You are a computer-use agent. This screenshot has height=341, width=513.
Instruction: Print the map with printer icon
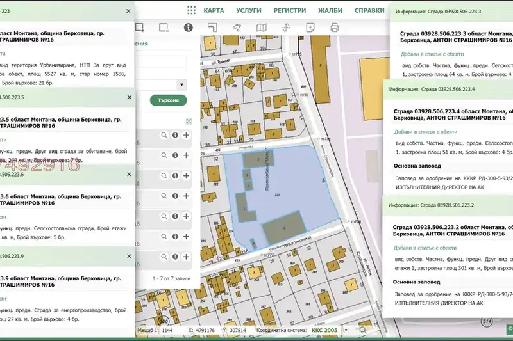tap(334, 28)
